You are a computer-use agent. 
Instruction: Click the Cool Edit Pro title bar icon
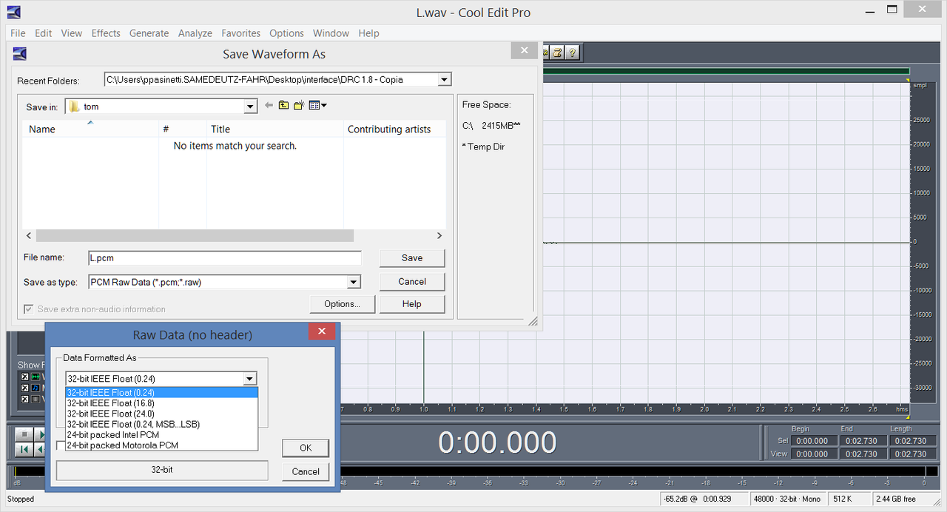tap(13, 12)
